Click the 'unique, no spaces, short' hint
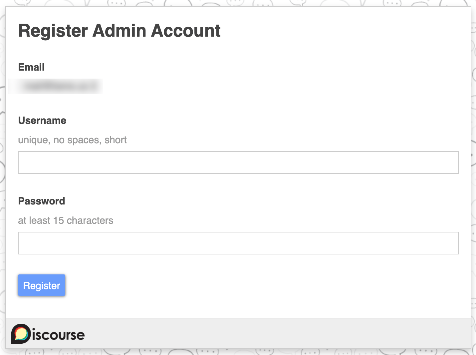The image size is (476, 355). pos(72,140)
